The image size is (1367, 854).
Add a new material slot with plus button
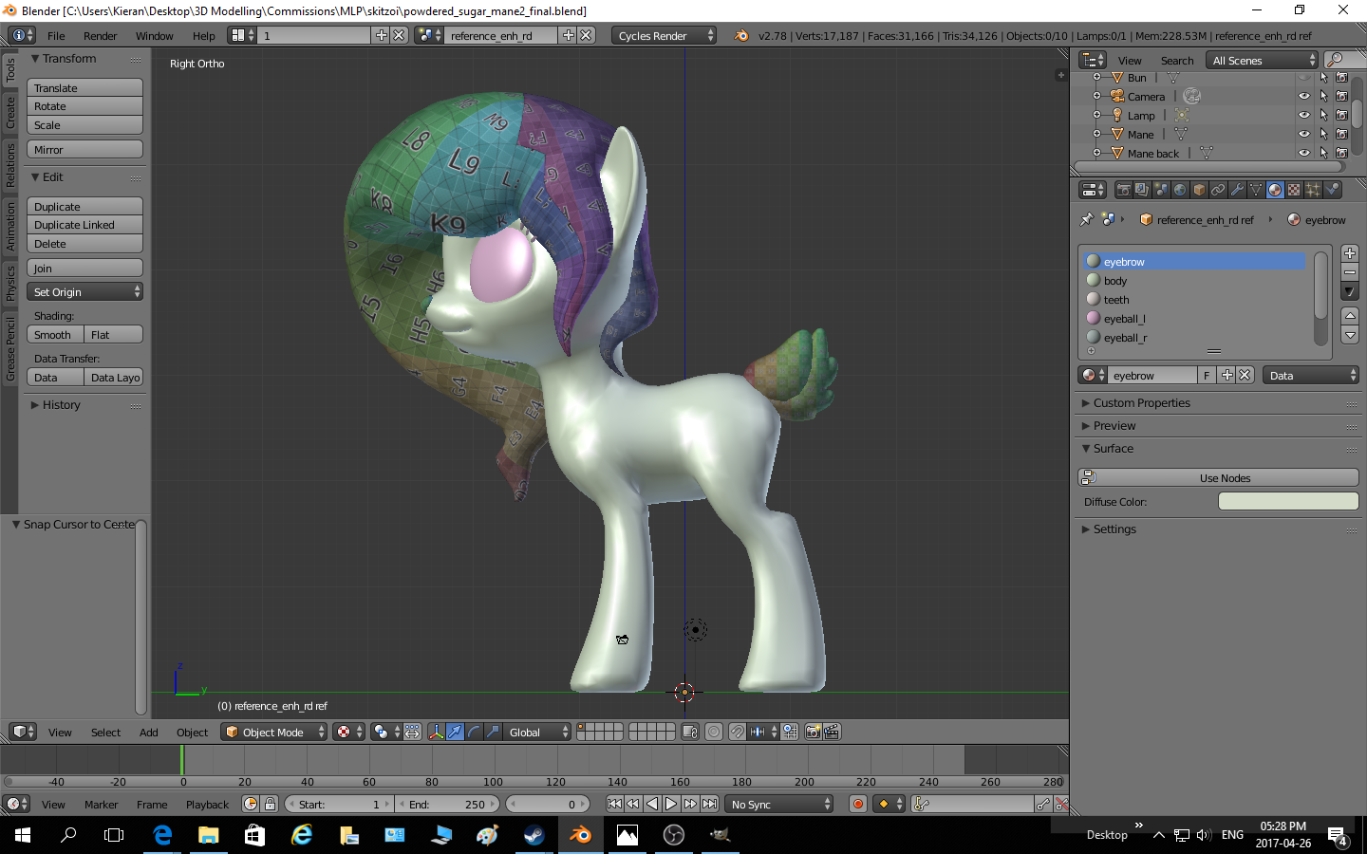[x=1350, y=253]
